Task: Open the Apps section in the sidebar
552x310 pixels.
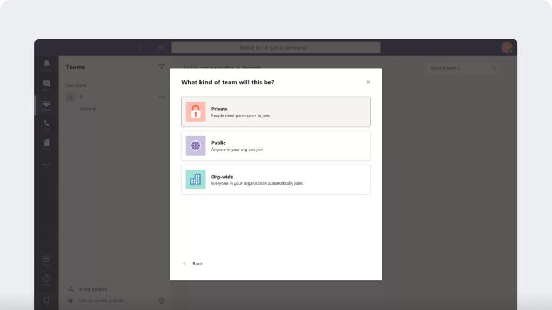Action: [x=46, y=259]
